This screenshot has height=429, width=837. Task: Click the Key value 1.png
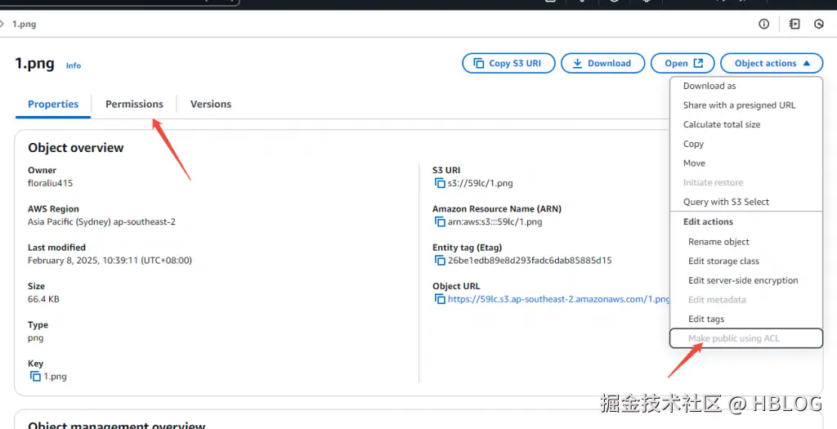tap(55, 377)
